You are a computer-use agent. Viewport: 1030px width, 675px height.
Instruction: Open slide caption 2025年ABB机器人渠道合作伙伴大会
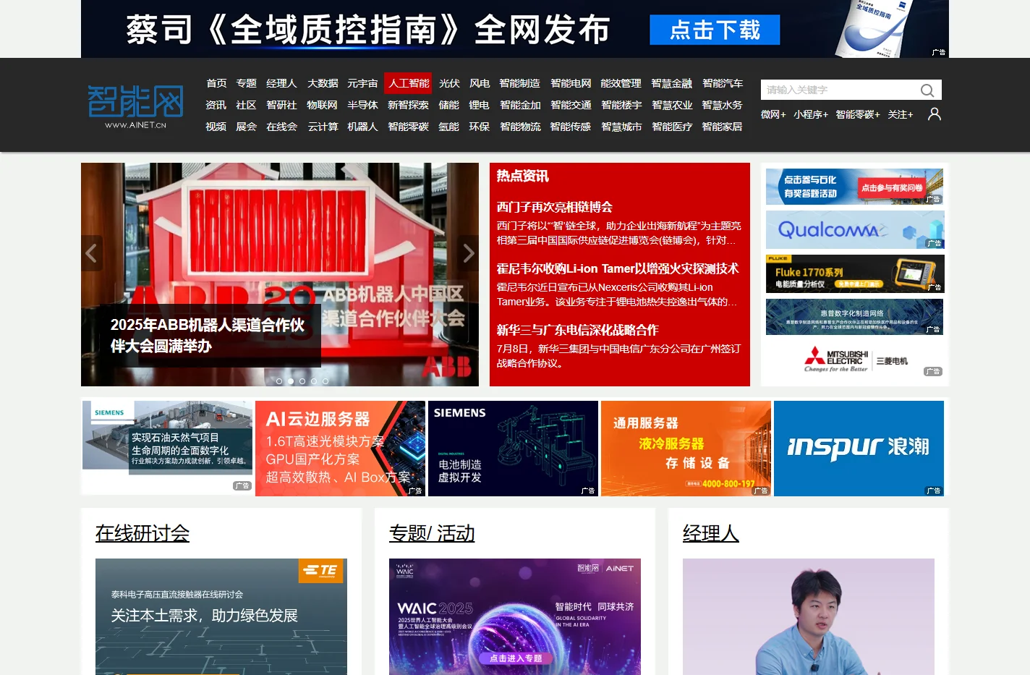(x=208, y=336)
